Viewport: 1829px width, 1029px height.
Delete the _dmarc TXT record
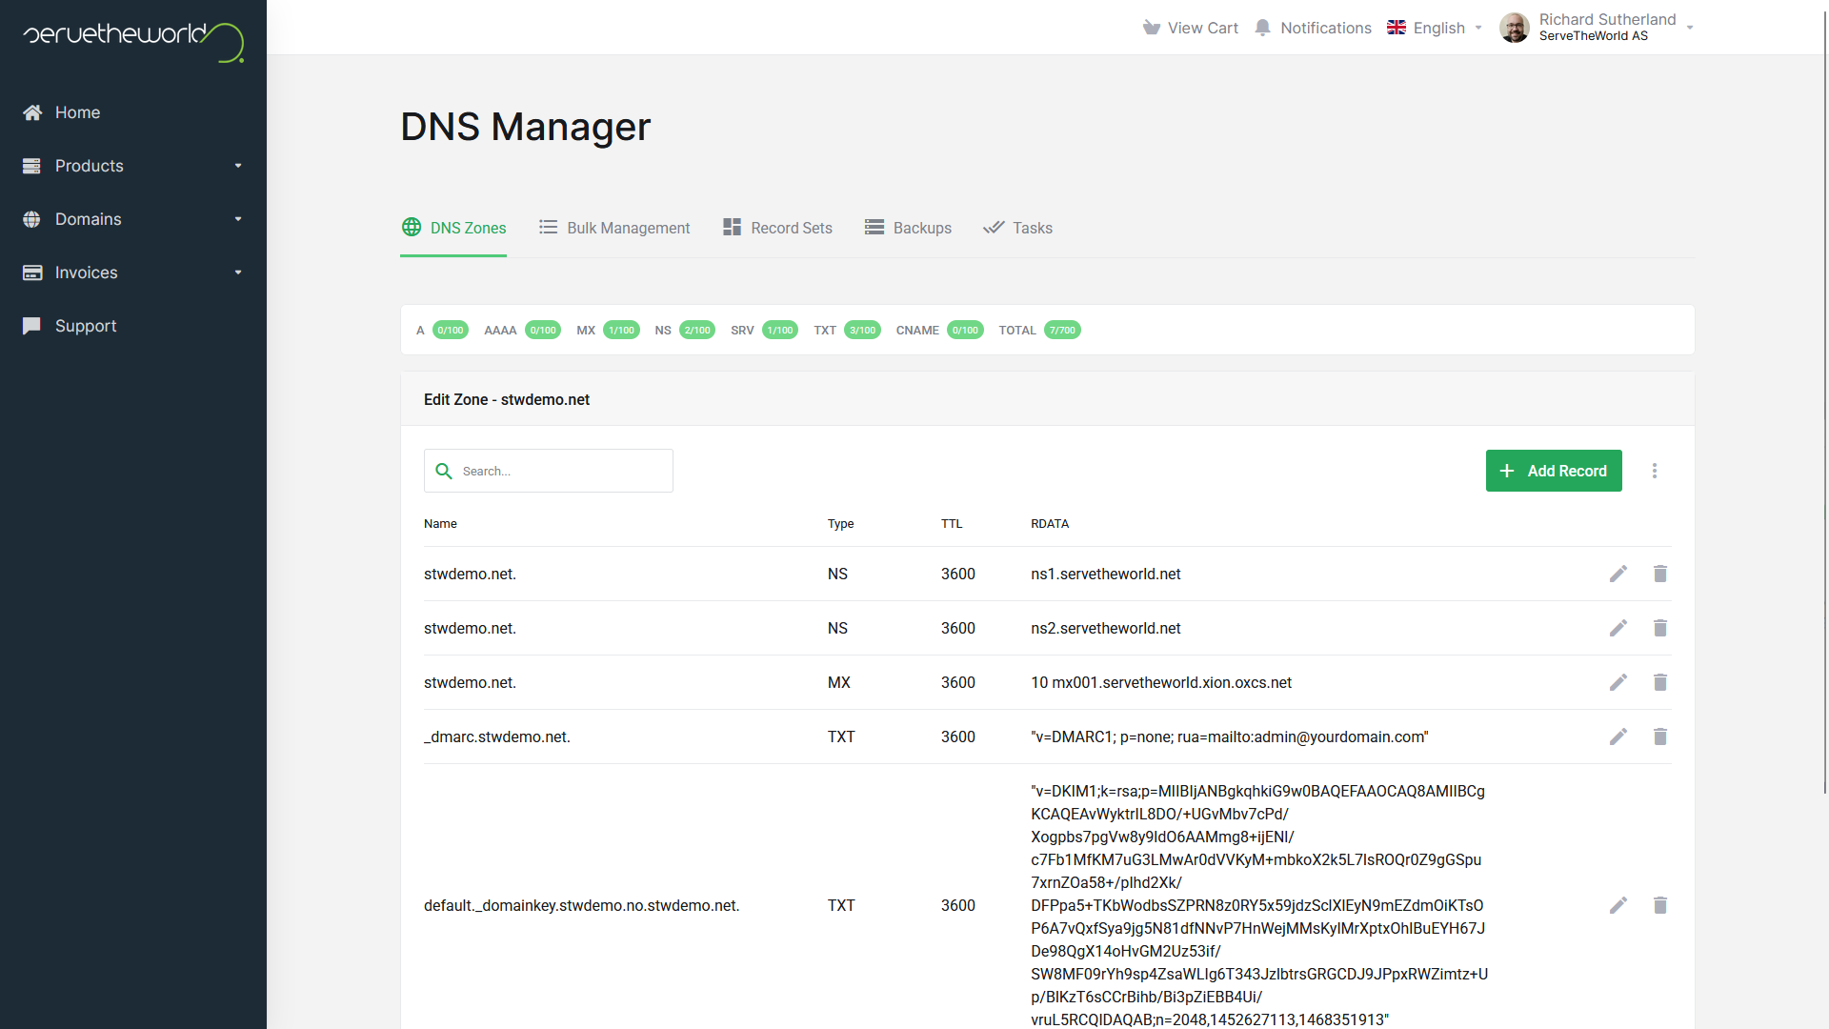[x=1659, y=736]
